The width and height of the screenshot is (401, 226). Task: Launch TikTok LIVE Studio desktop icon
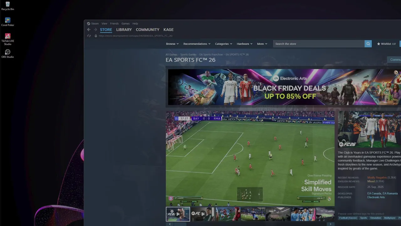point(8,39)
